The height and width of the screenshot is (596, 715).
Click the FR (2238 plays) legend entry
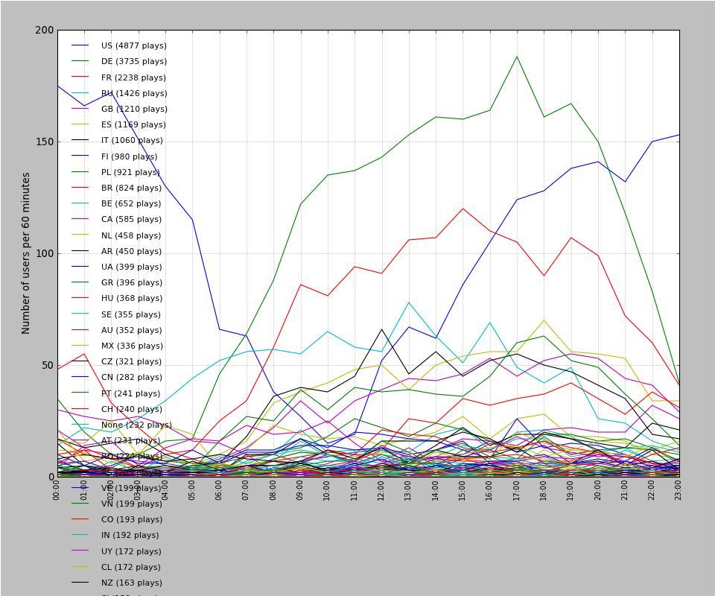[x=133, y=77]
